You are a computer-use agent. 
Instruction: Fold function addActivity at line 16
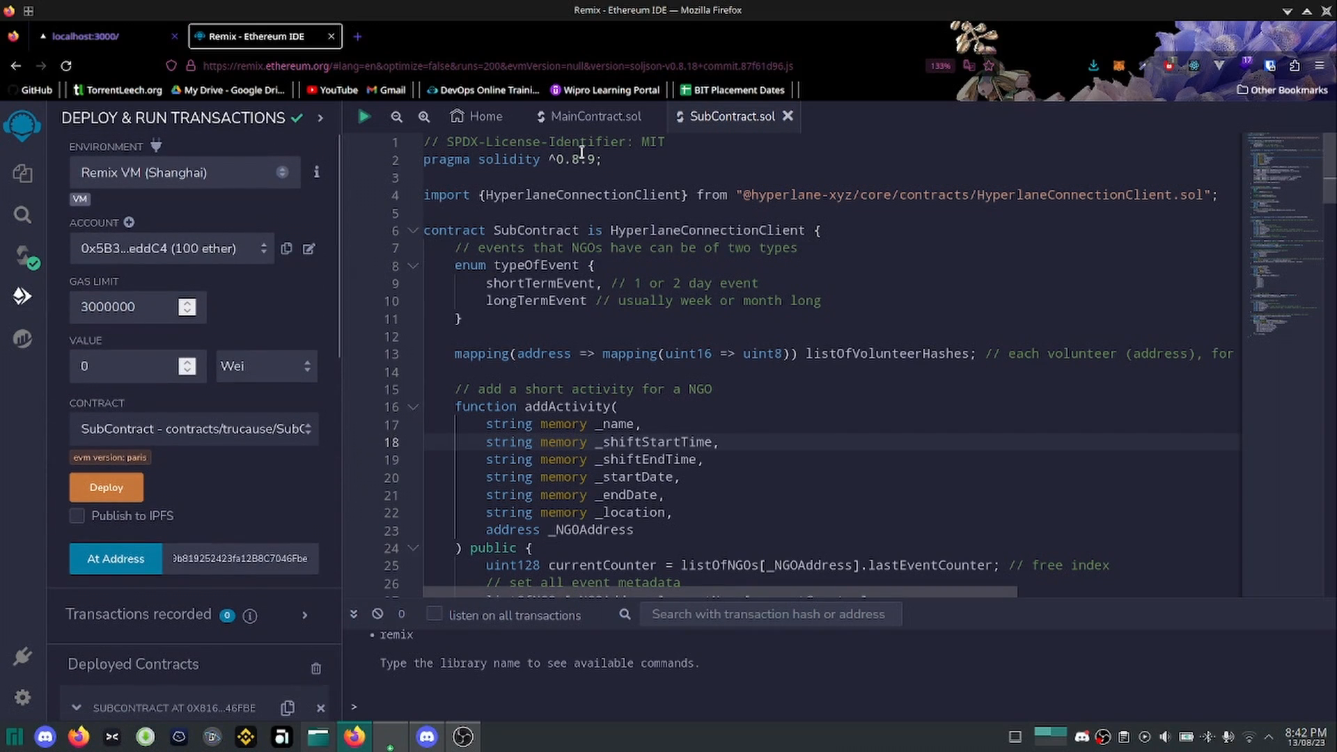(413, 407)
